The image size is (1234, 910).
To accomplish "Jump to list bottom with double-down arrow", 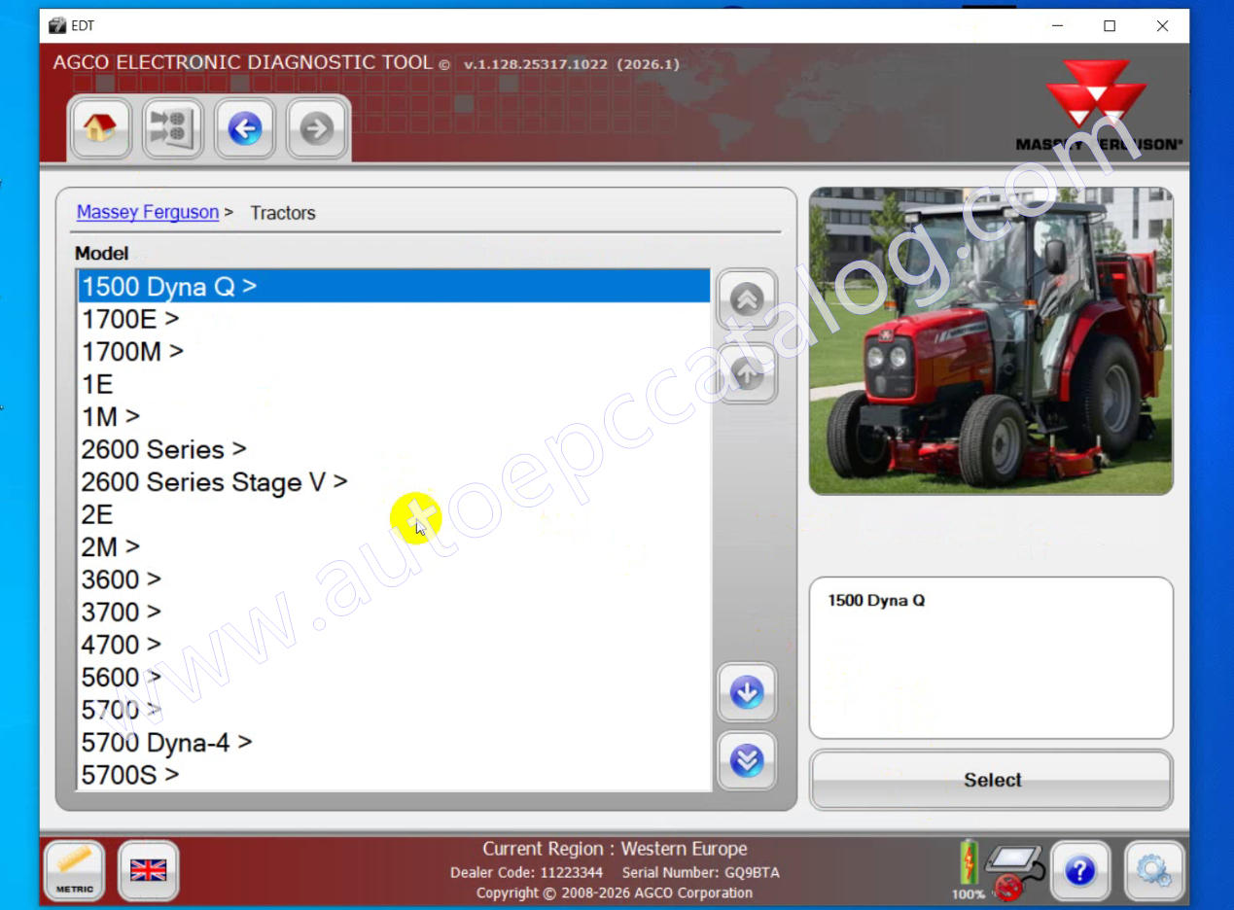I will (x=746, y=759).
